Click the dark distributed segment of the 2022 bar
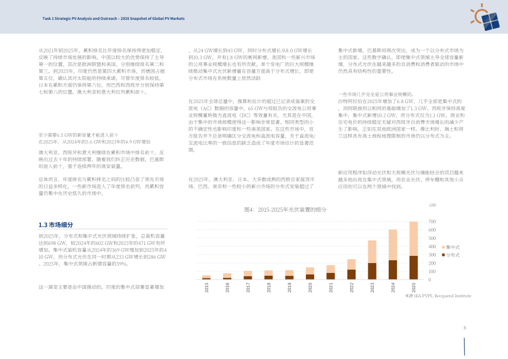This screenshot has width=508, height=359. (x=352, y=274)
